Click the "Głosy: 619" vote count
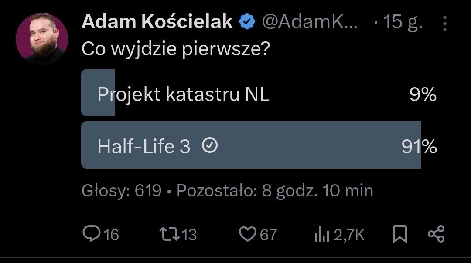Viewport: 471px width, 263px height. (122, 191)
